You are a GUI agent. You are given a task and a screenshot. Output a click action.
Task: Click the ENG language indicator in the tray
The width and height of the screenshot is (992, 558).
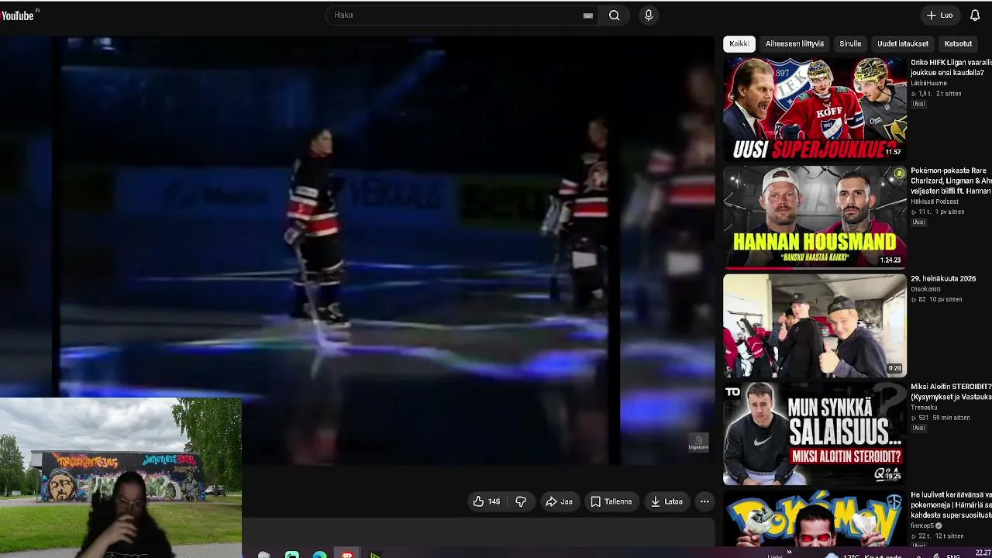coord(953,556)
